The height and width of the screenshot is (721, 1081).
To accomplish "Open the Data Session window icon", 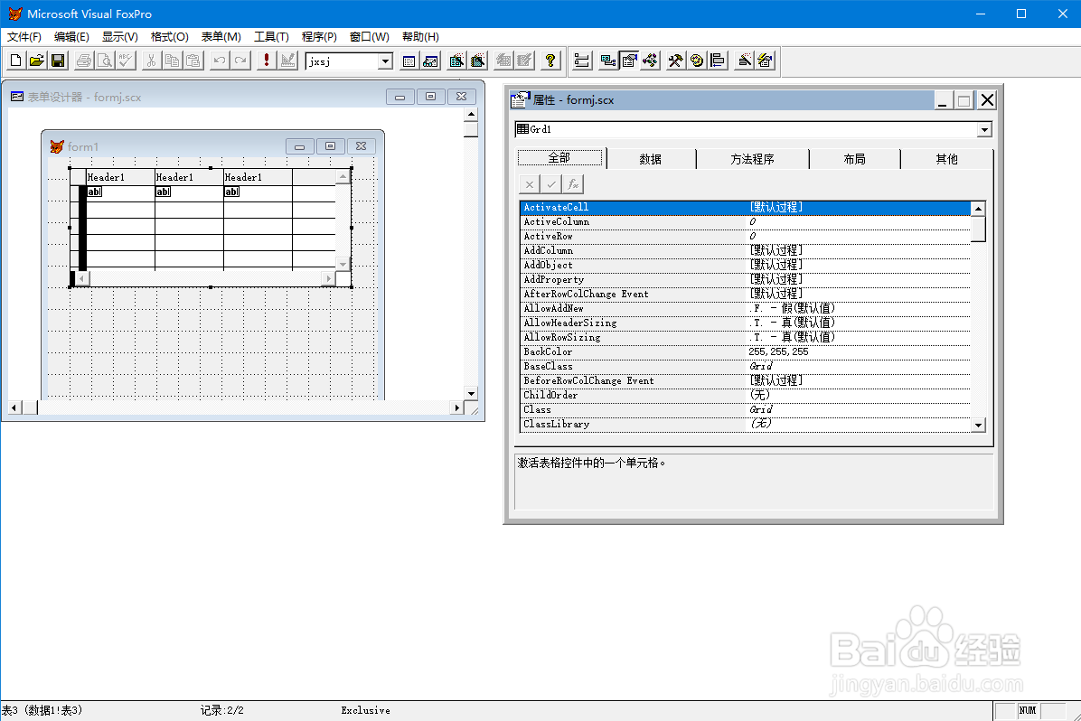I will [431, 61].
